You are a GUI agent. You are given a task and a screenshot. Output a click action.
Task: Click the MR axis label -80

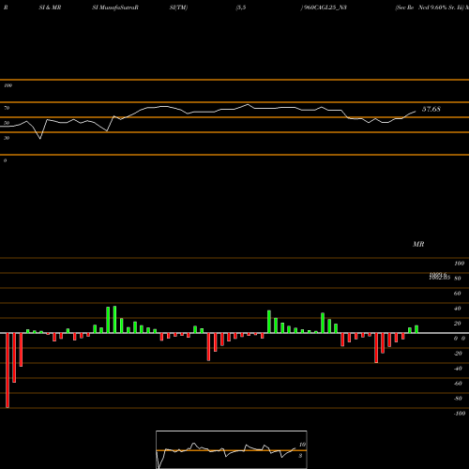(458, 399)
